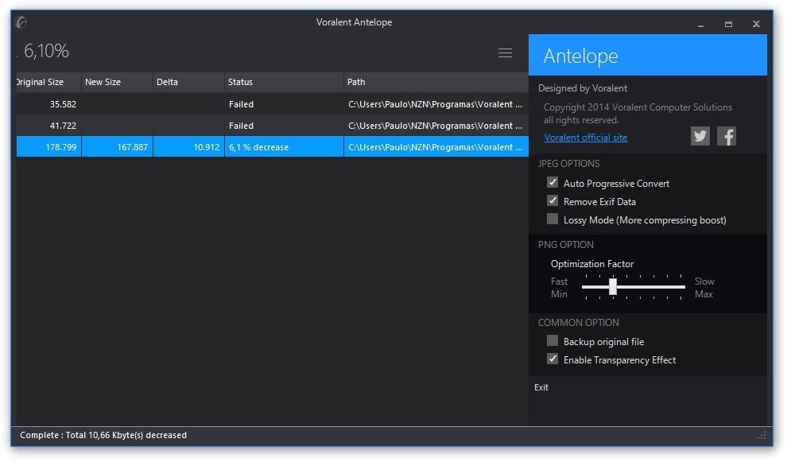
Task: Select the row with 178.799 original size
Action: pos(272,146)
